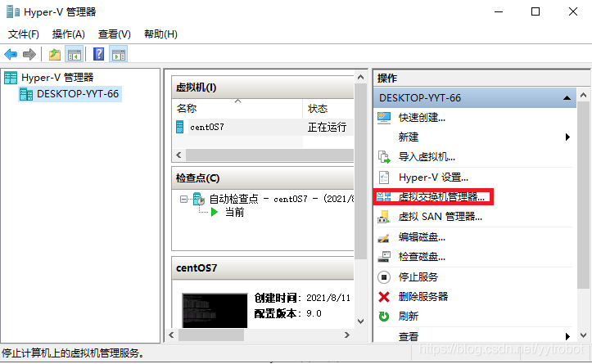Click 快速创建... action

[422, 118]
